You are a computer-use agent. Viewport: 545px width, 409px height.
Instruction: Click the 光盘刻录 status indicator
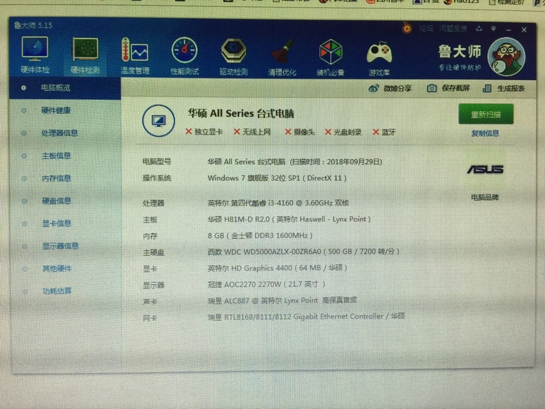(344, 132)
